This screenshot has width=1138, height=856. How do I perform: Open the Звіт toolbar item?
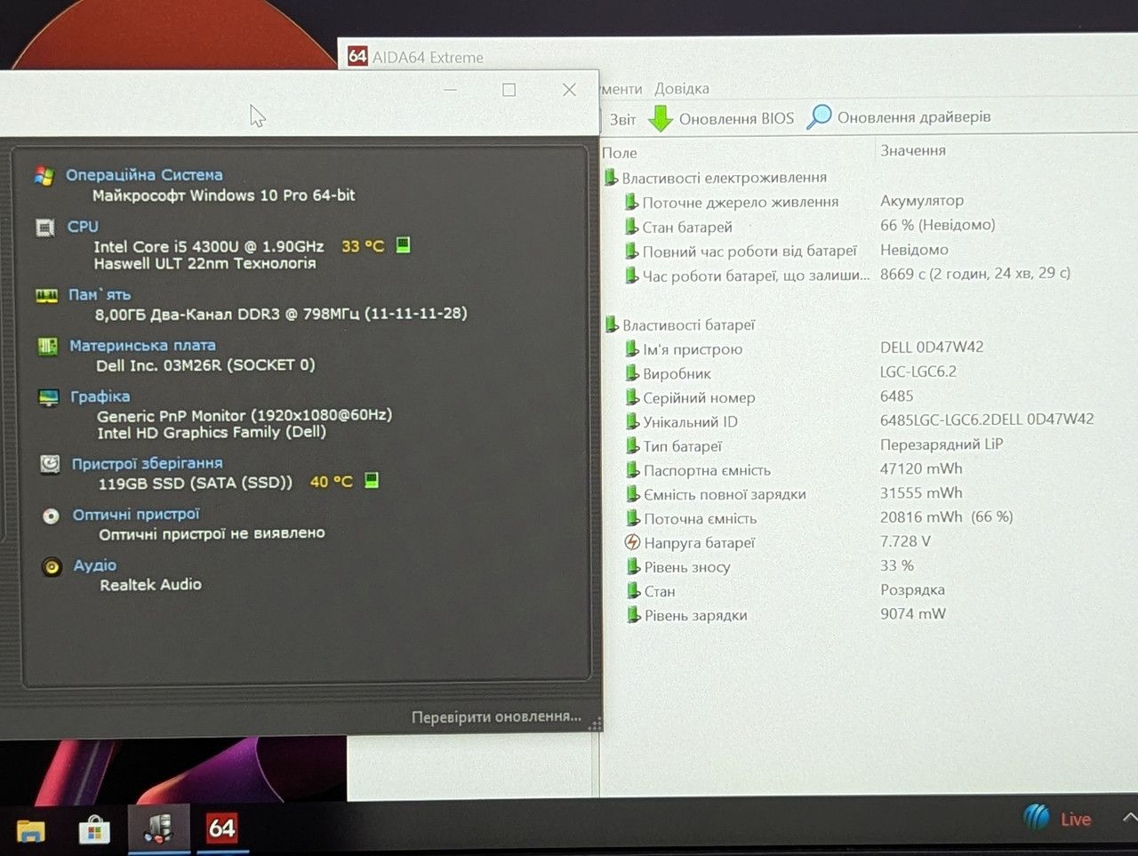622,119
